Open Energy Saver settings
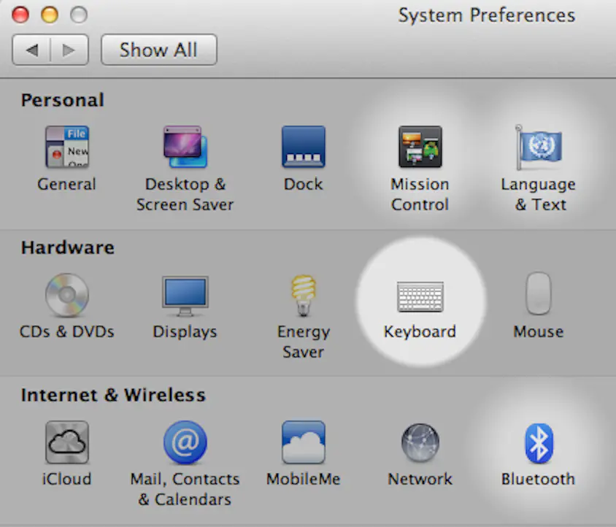The image size is (616, 527). 303,294
